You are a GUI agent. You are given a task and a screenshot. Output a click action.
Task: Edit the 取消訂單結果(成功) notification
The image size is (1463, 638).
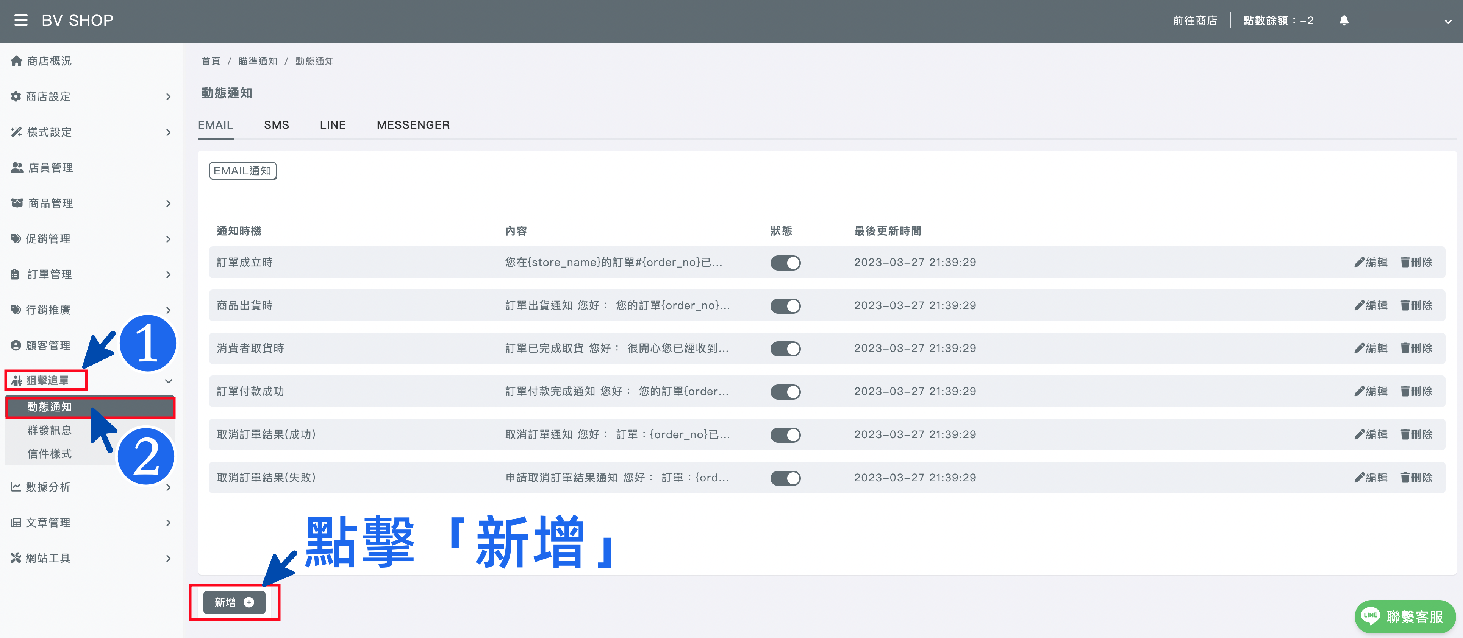pos(1371,434)
